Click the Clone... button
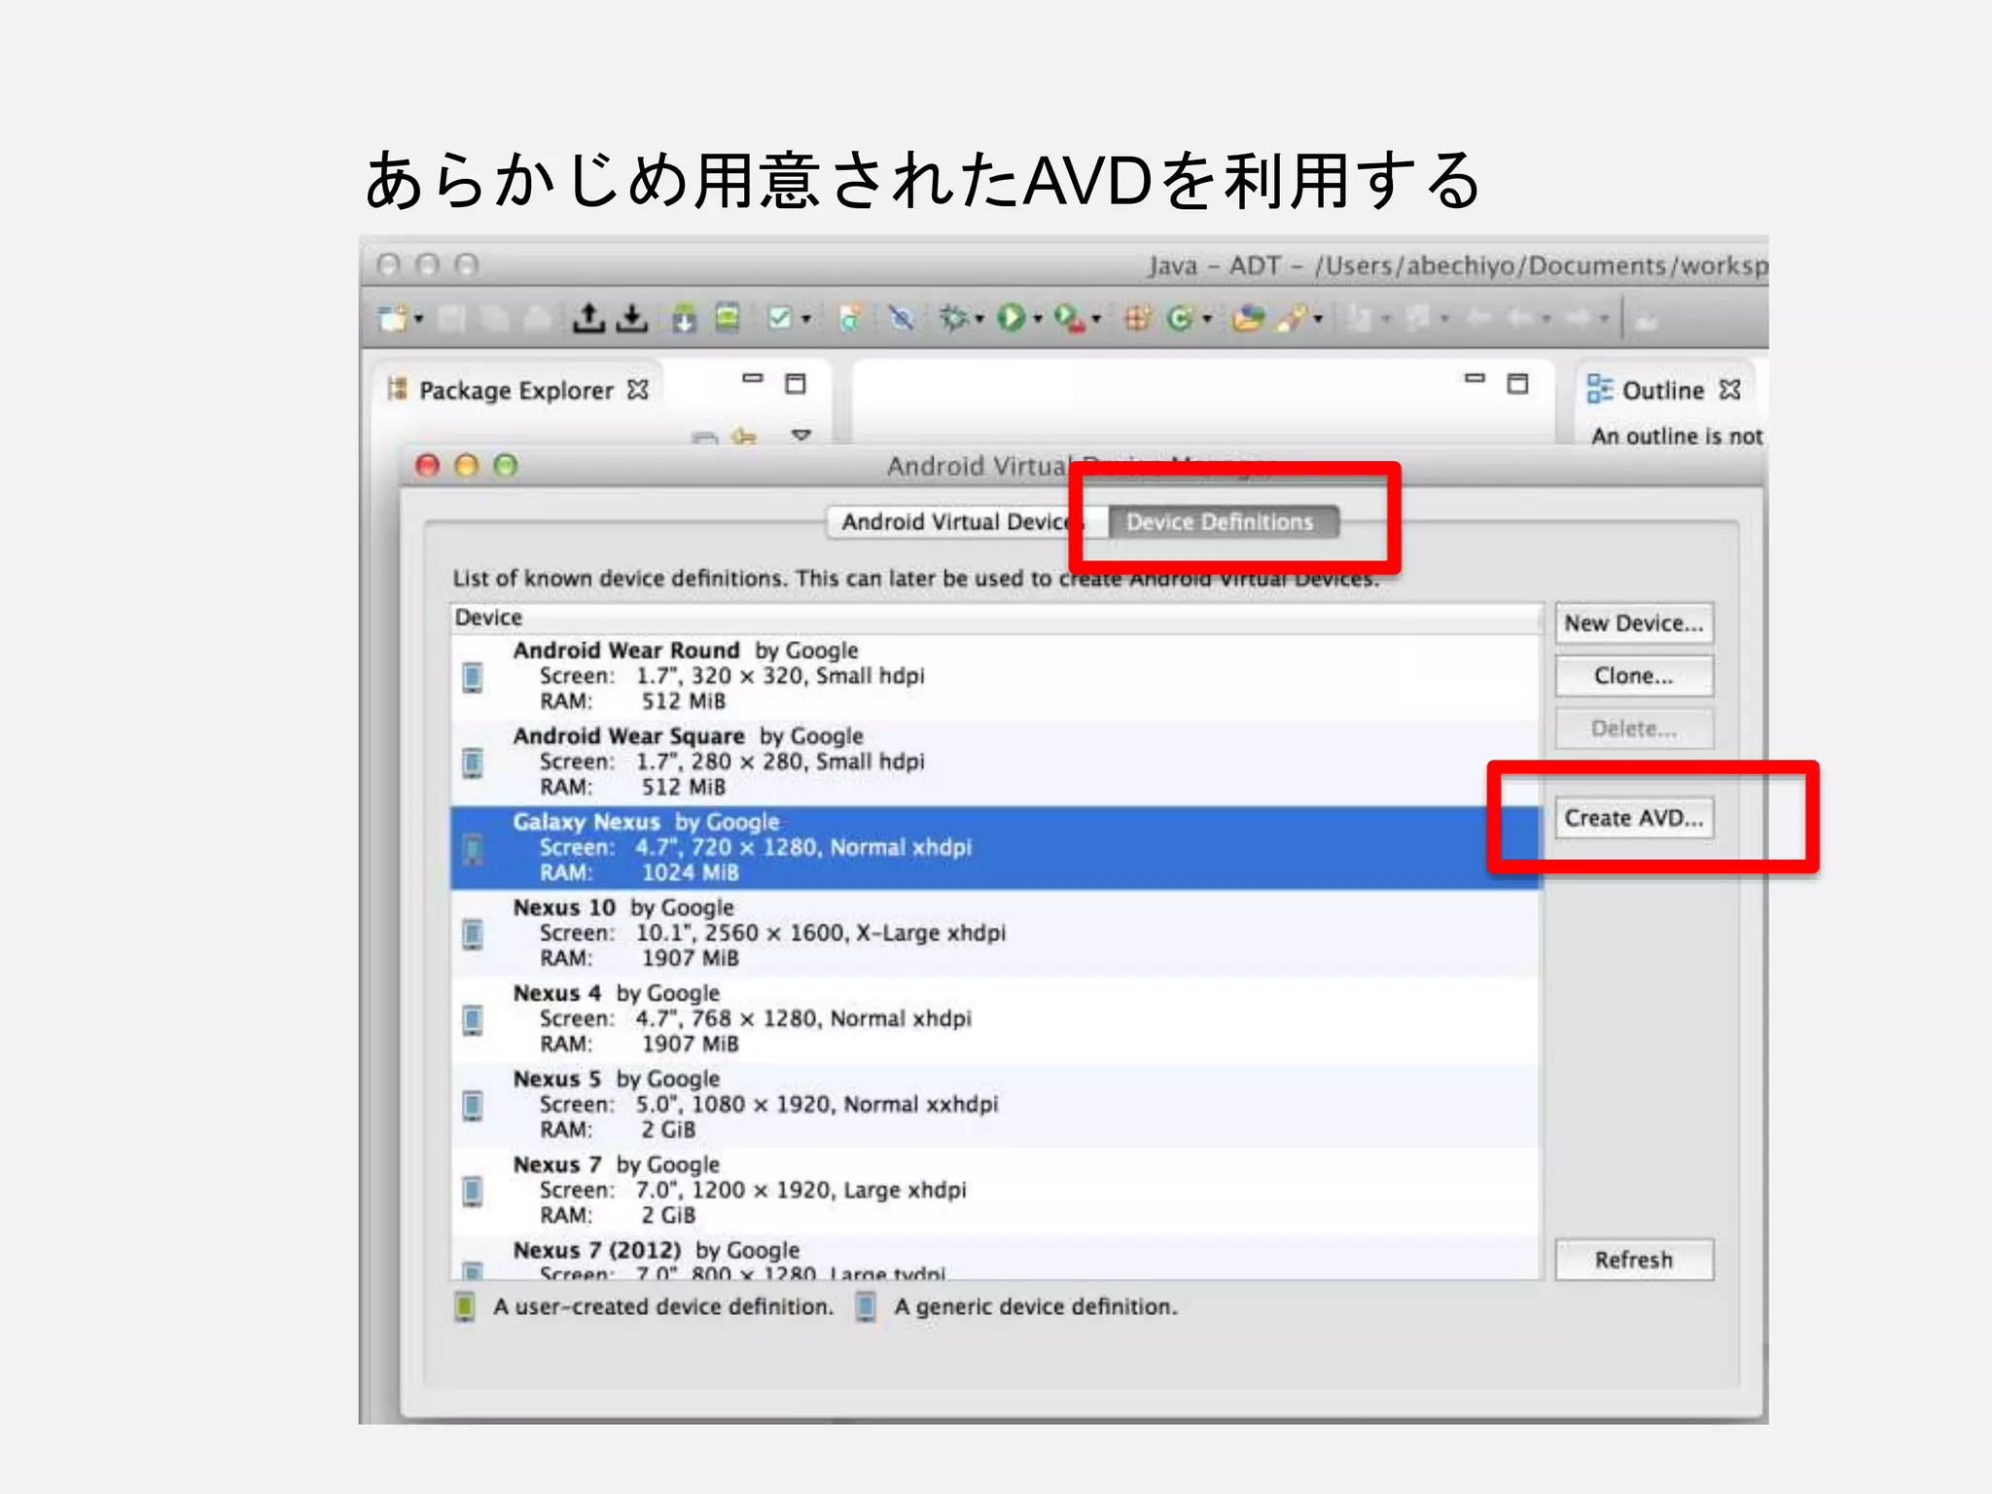1992x1494 pixels. [x=1634, y=676]
